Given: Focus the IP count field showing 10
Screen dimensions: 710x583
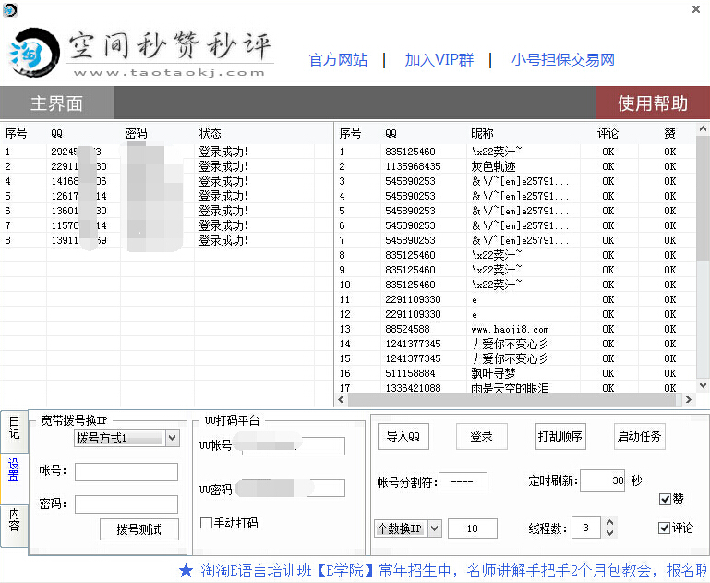Looking at the screenshot, I should click(473, 528).
